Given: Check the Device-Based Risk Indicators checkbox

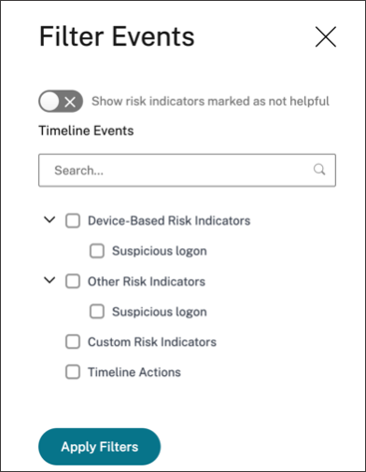Looking at the screenshot, I should 73,221.
